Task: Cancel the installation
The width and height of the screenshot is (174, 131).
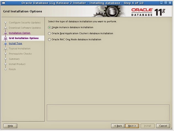Action: click(x=163, y=126)
